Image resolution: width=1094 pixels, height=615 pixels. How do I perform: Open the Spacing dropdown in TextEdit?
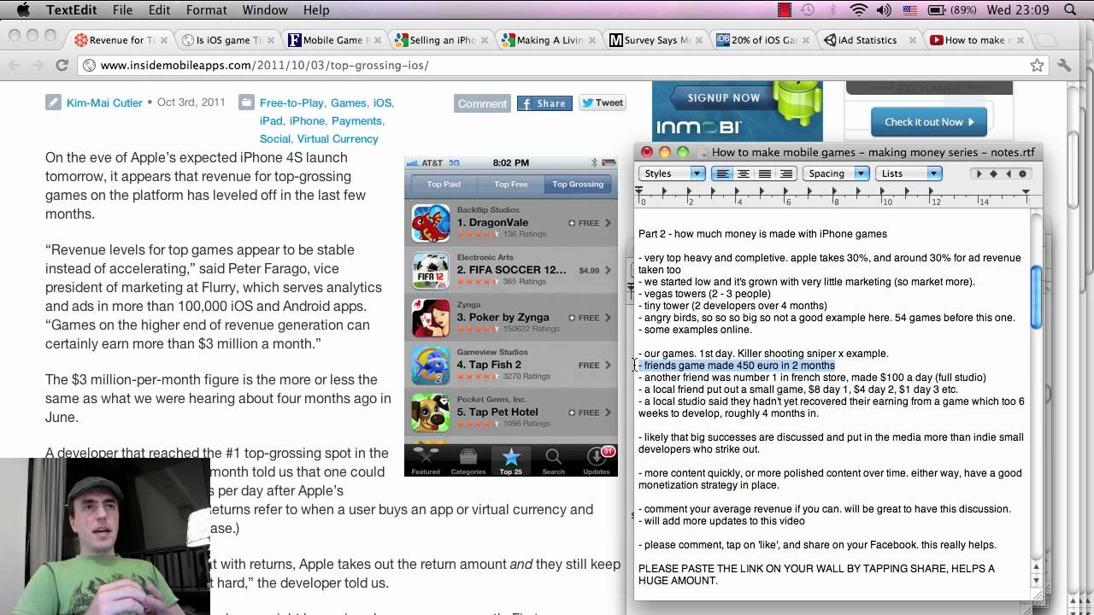[837, 173]
